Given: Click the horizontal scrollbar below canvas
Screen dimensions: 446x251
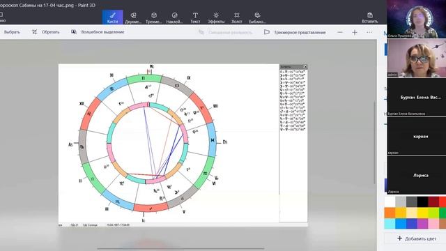Looking at the screenshot, I should point(181,248).
